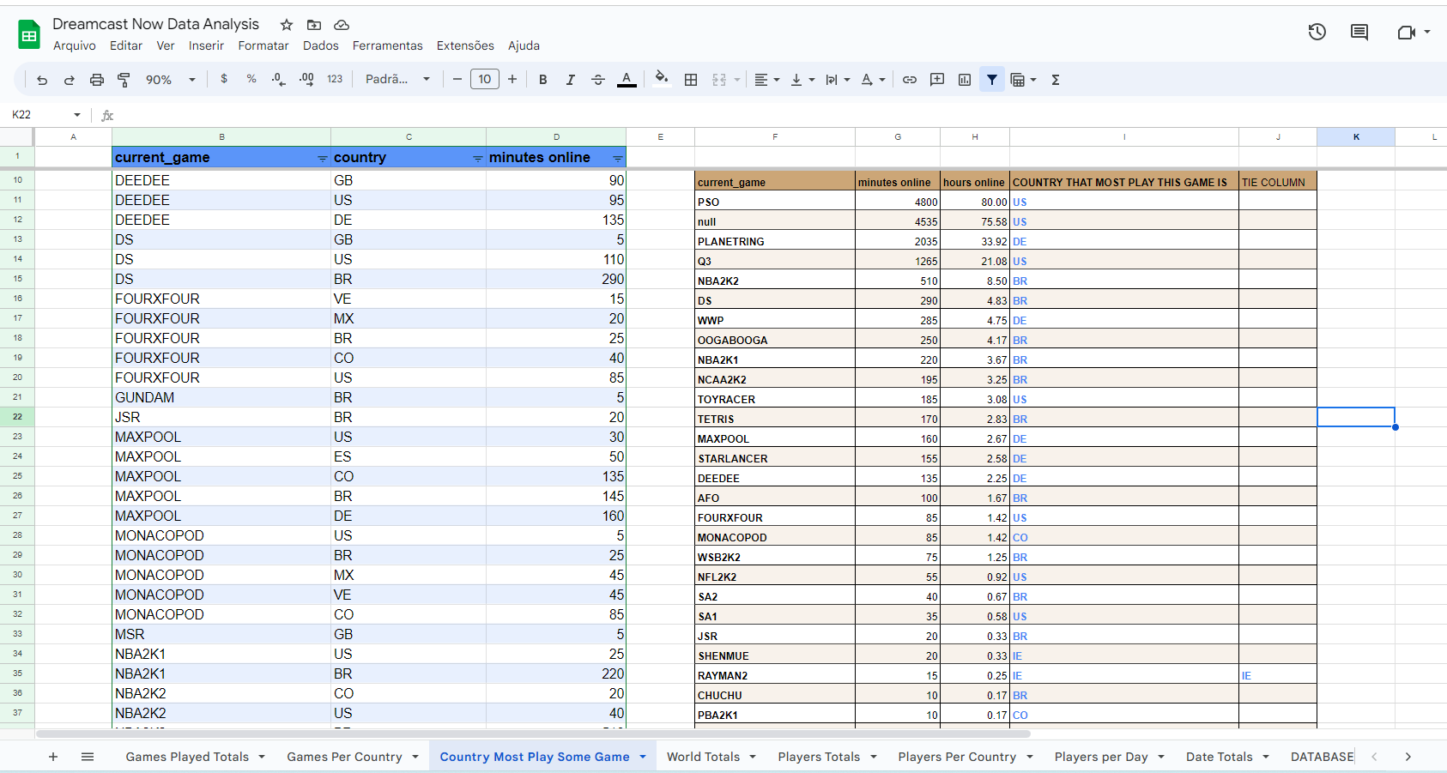Insert comment icon in toolbar
Image resolution: width=1447 pixels, height=773 pixels.
click(x=937, y=80)
